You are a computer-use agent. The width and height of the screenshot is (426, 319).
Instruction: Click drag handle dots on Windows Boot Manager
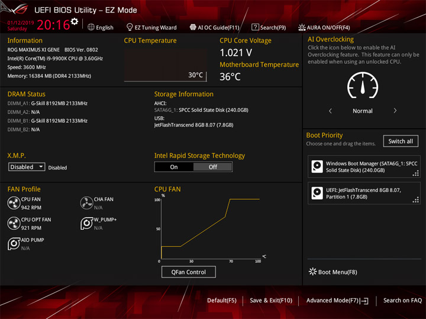(x=416, y=173)
